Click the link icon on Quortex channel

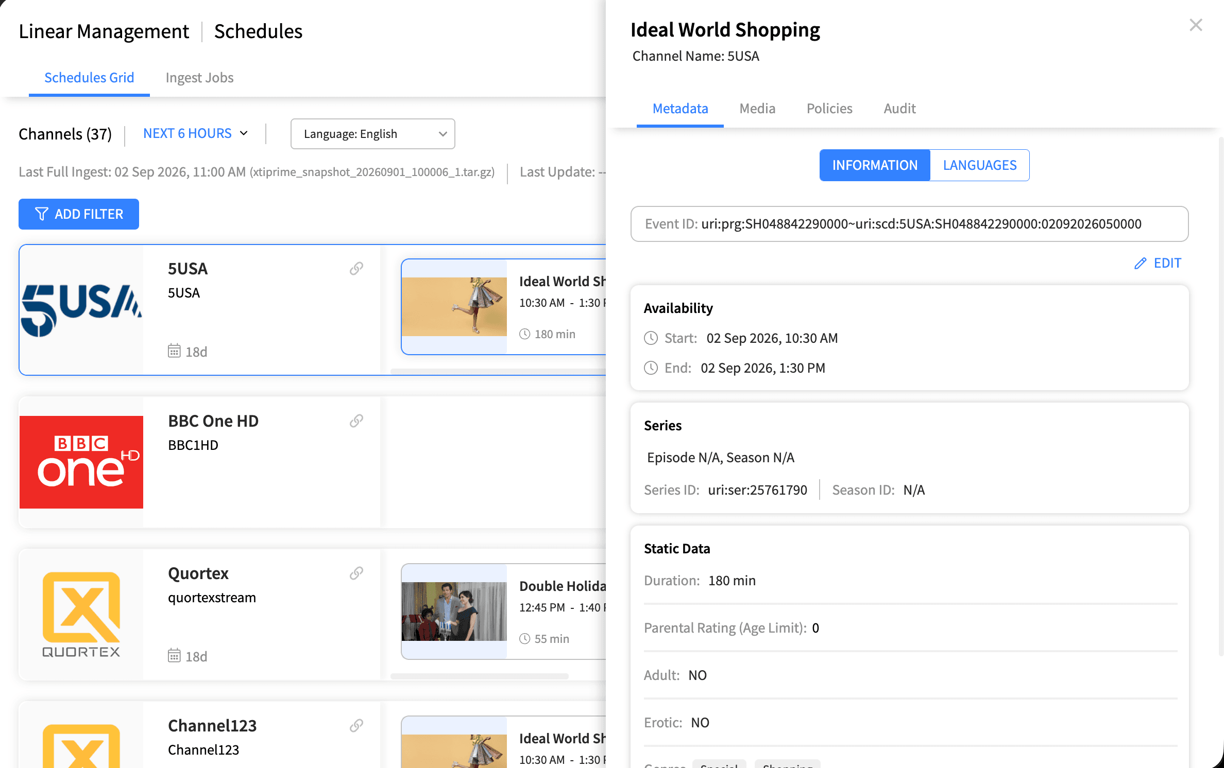[356, 573]
